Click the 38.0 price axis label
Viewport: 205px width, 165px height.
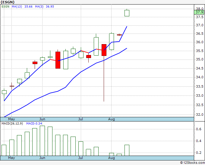click(x=200, y=9)
